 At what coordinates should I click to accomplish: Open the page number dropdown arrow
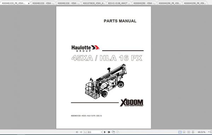(x=101, y=132)
